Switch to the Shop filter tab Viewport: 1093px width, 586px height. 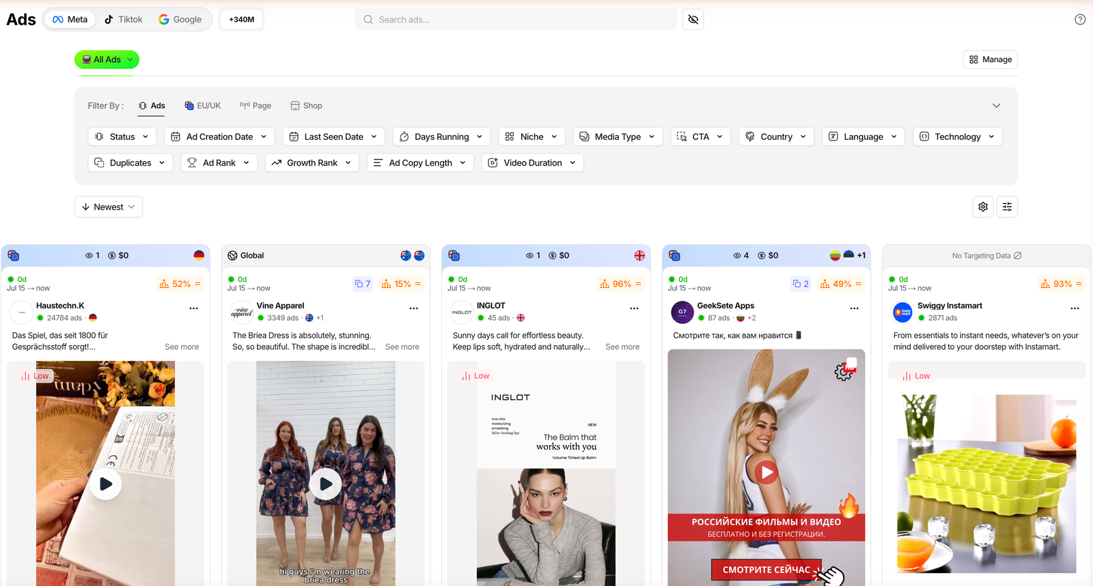coord(306,106)
